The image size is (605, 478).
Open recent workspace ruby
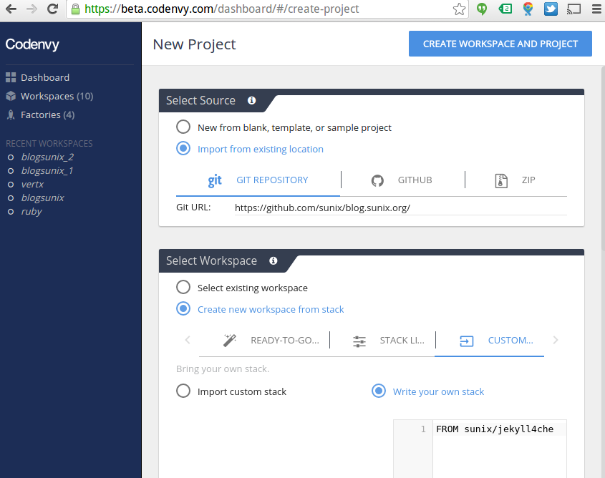pos(32,212)
